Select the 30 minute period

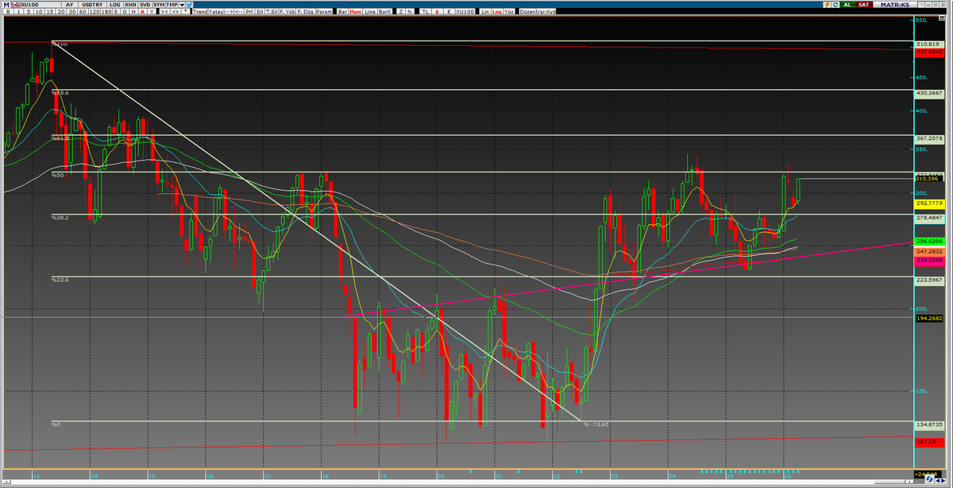(x=71, y=12)
